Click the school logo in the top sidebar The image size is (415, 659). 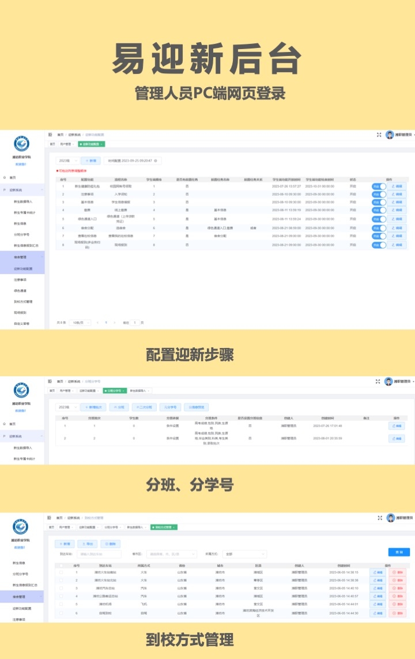coord(21,144)
